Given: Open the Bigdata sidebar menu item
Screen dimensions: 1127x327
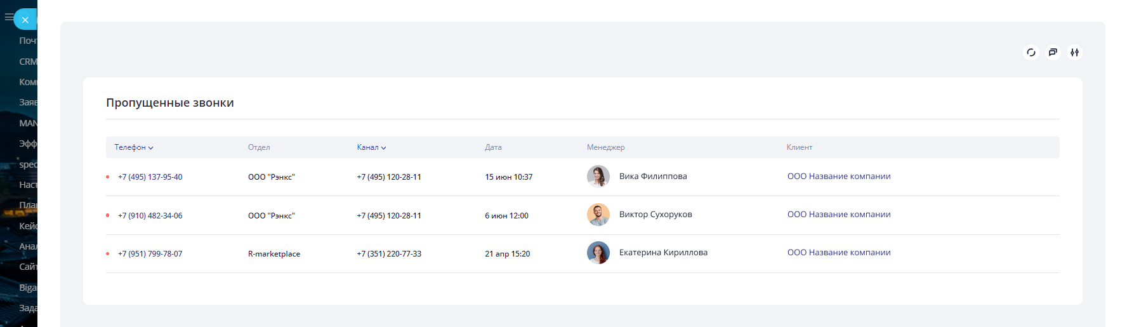Looking at the screenshot, I should pos(28,288).
